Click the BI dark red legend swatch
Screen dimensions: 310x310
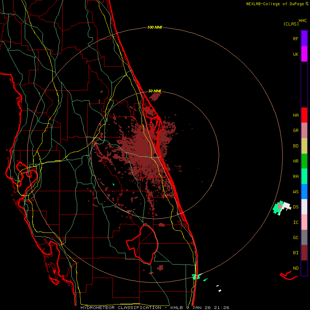click(x=304, y=253)
